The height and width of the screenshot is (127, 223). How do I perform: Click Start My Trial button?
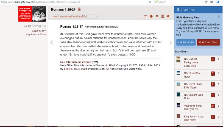point(208,42)
